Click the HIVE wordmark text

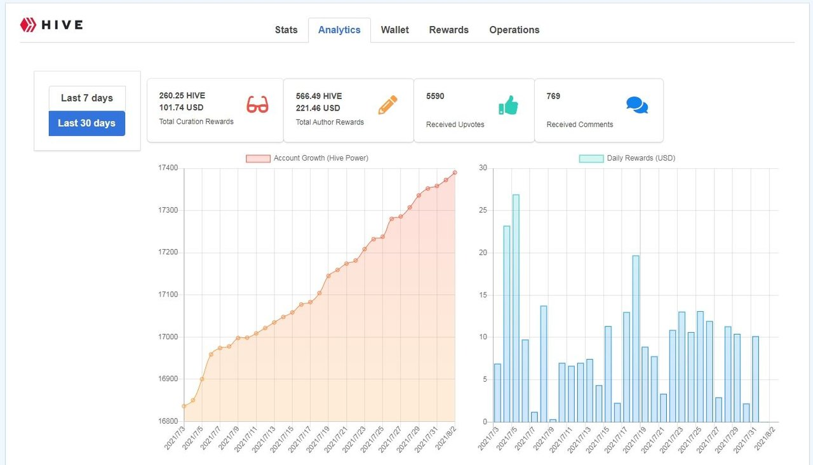tap(62, 25)
